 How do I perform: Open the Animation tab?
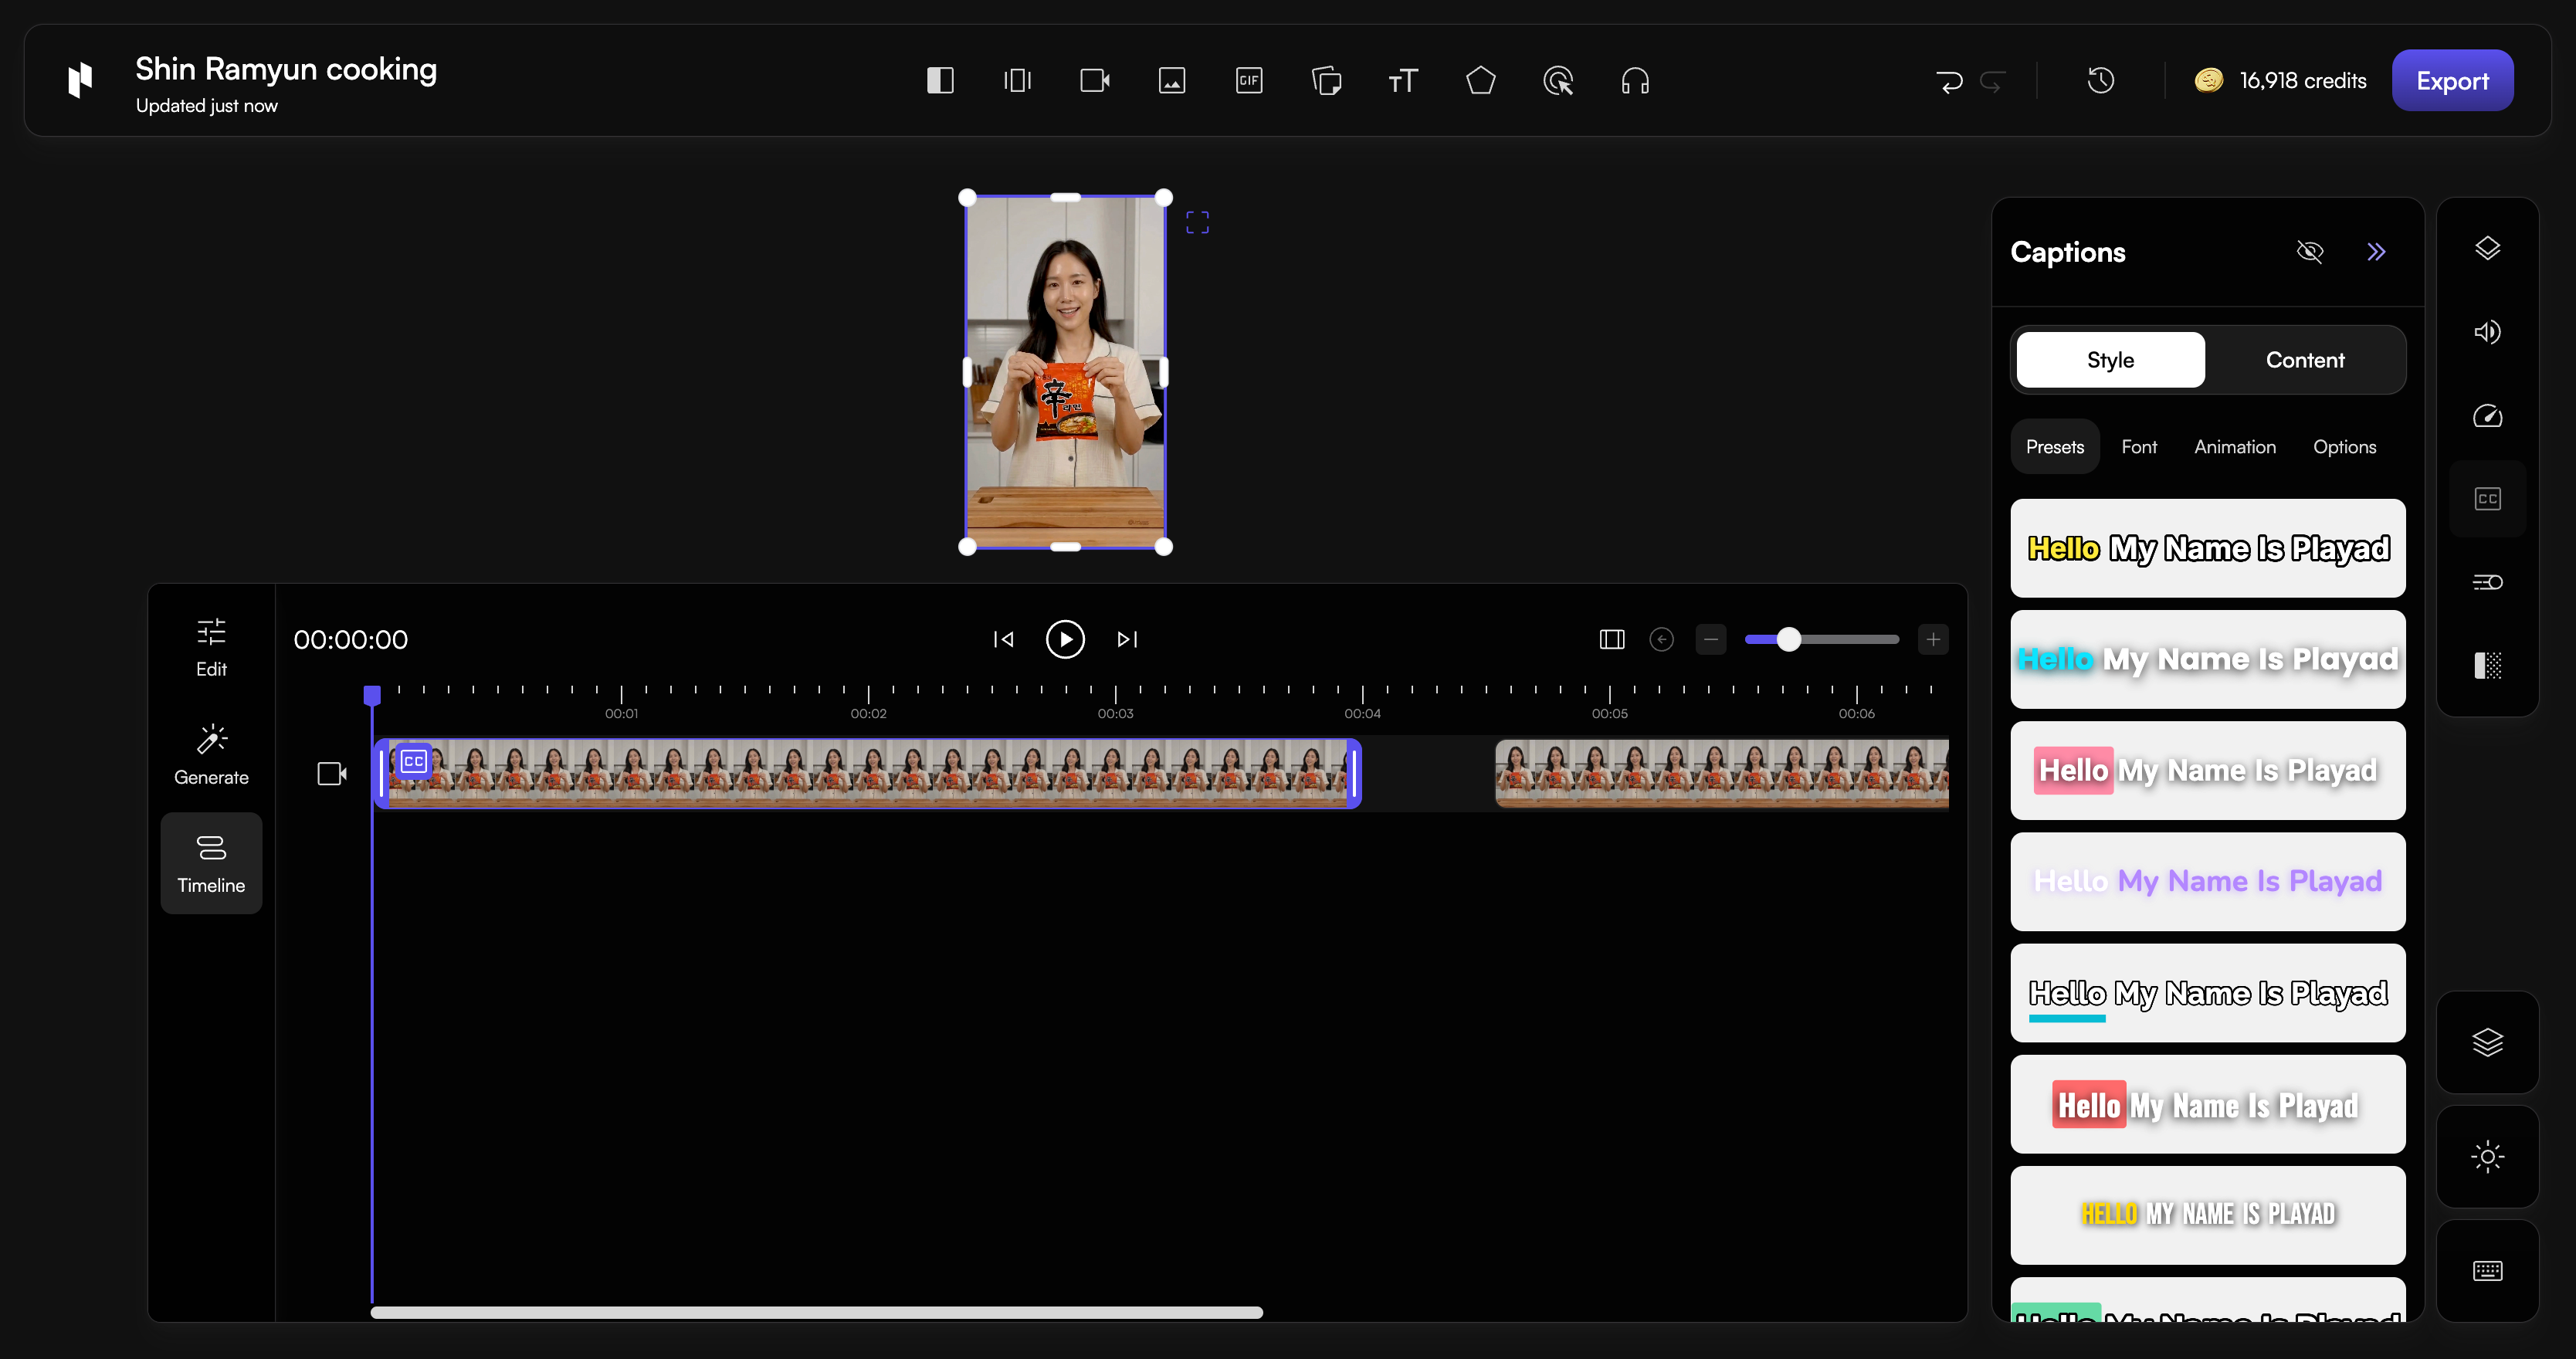click(2235, 447)
